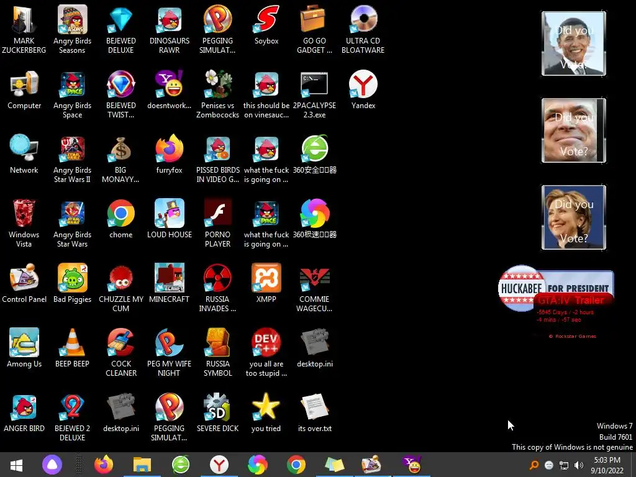Open the 'you tried' star icon
Image resolution: width=636 pixels, height=477 pixels.
pyautogui.click(x=266, y=412)
